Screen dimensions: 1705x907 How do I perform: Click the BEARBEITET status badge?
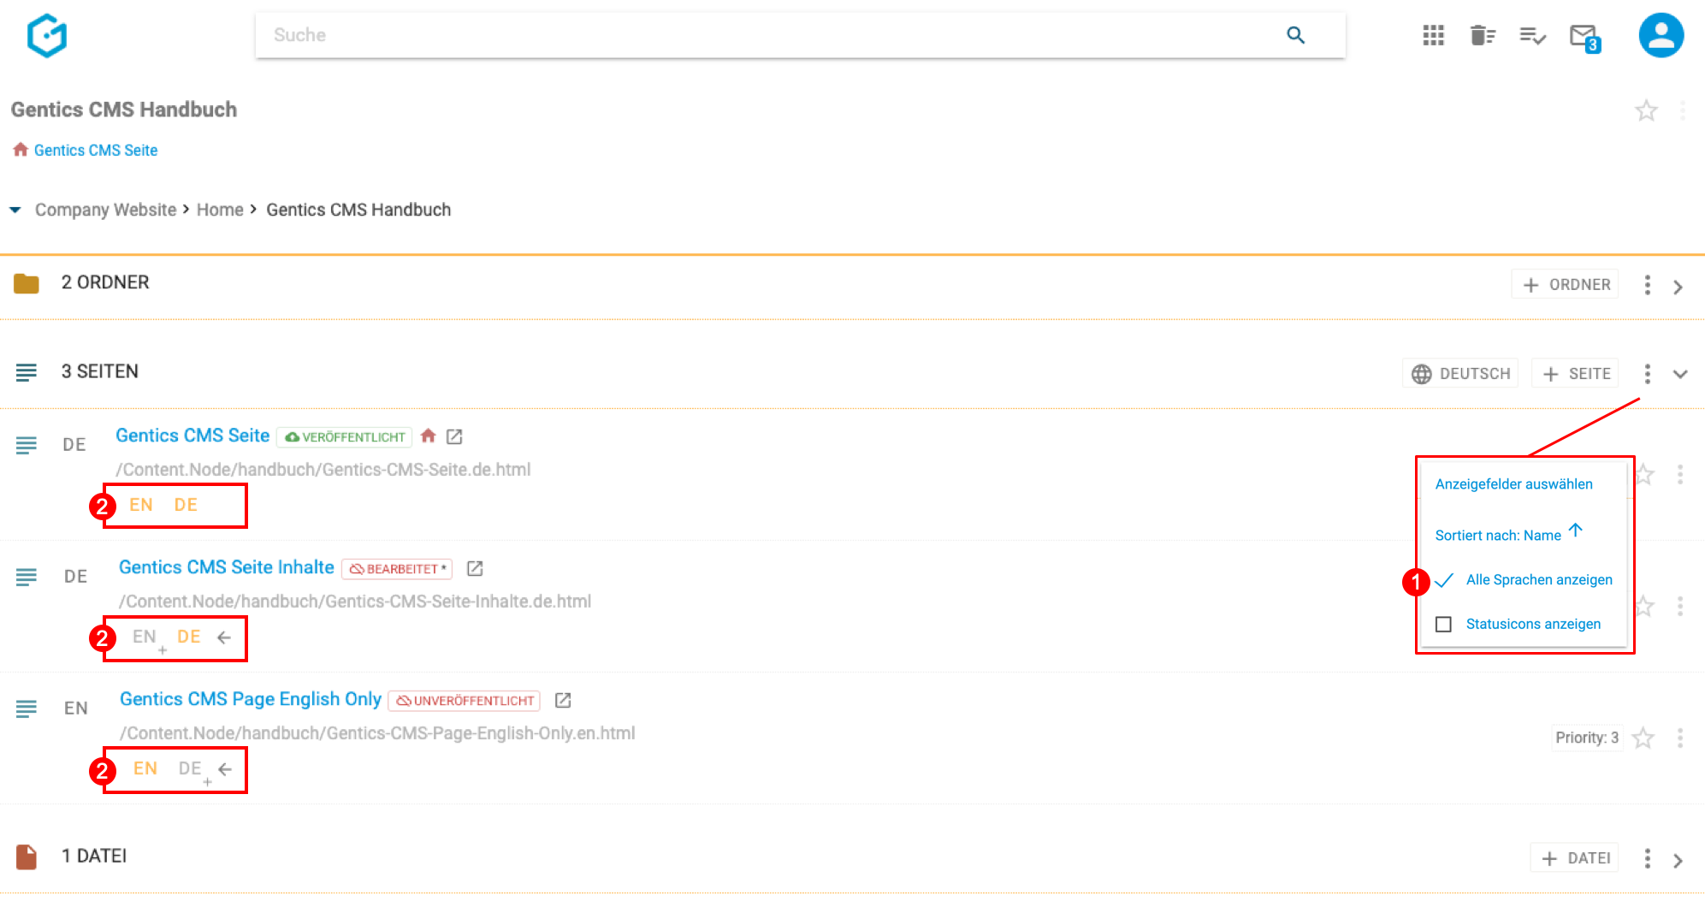397,569
